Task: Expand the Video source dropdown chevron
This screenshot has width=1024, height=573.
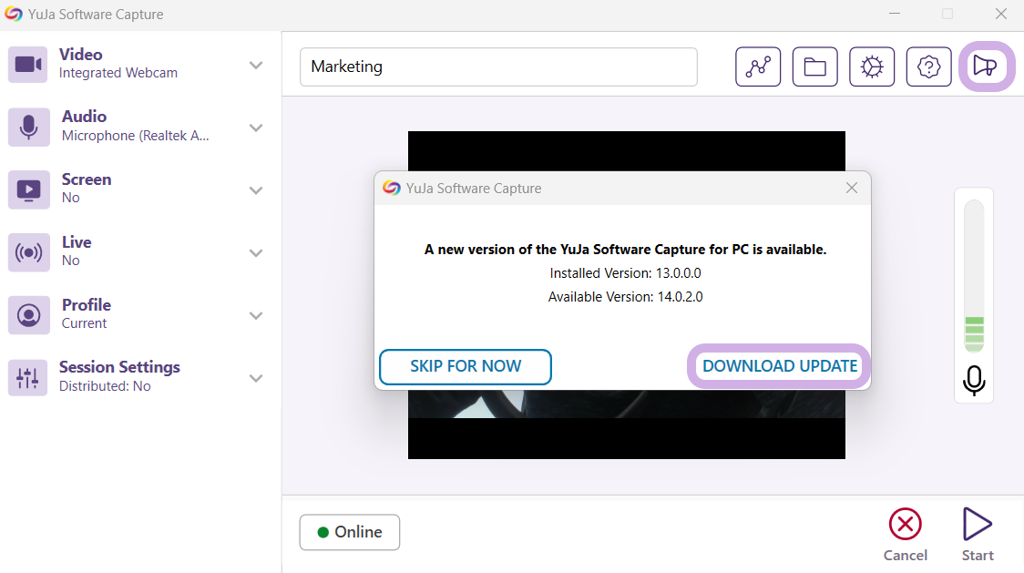Action: pyautogui.click(x=256, y=65)
